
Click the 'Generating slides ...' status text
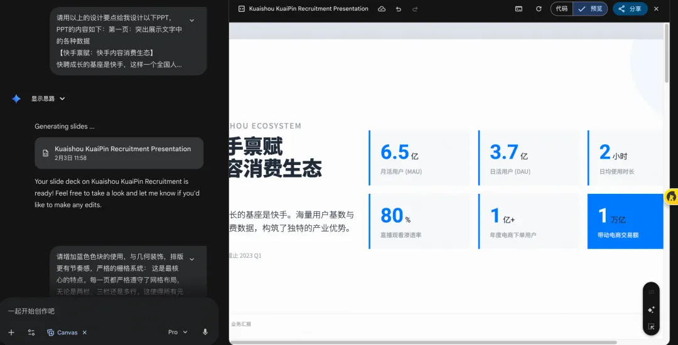[x=65, y=127]
